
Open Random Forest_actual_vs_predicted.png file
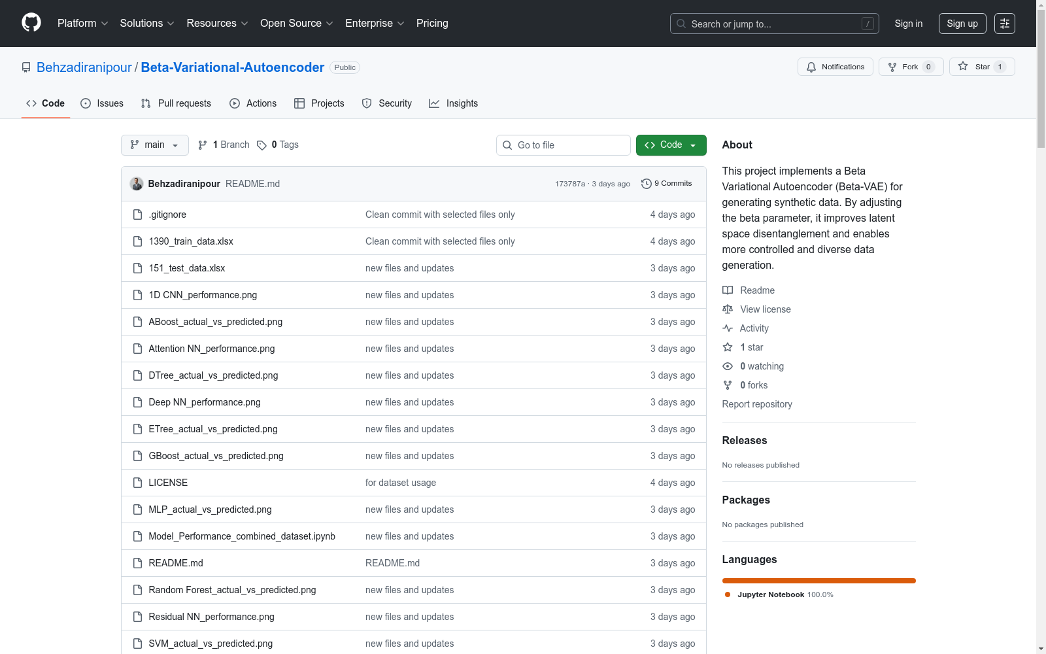click(x=232, y=590)
